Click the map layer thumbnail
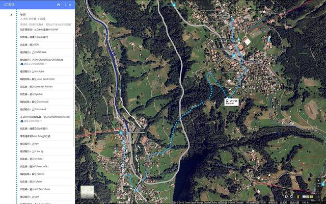The width and height of the screenshot is (326, 204). (x=87, y=191)
